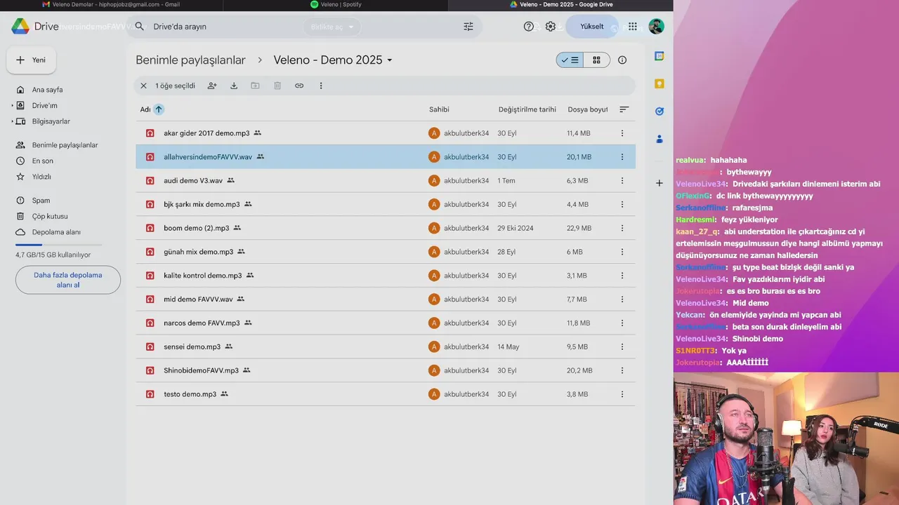
Task: Select file kalite kontrol demo.mp3
Action: pyautogui.click(x=385, y=276)
